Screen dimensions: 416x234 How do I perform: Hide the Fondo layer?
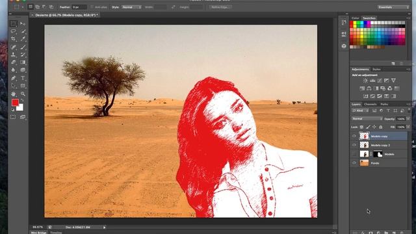[354, 163]
